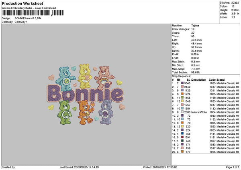Click the Bonnie bears design preview
The height and width of the screenshot is (170, 241).
(x=86, y=94)
